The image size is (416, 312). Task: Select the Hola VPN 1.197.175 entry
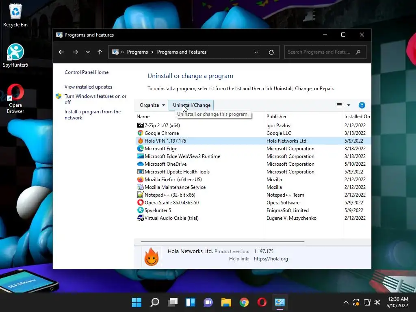(253, 141)
